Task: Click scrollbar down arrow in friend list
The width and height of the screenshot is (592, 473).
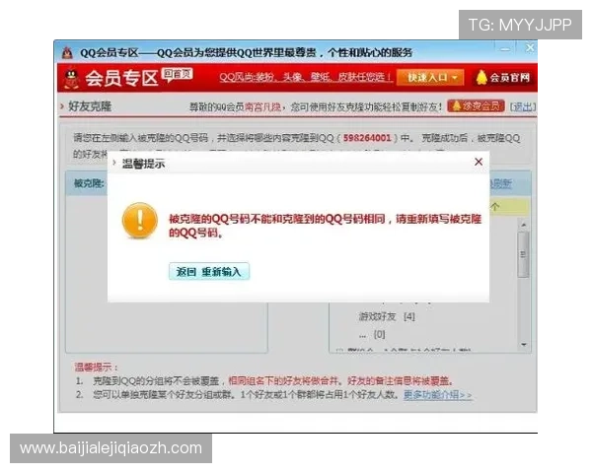Action: (524, 345)
